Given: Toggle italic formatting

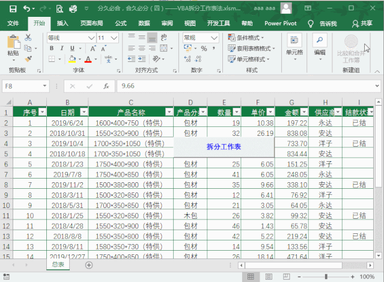Looking at the screenshot, I should click(x=62, y=48).
